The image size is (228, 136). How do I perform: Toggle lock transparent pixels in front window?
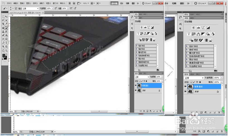pos(140,81)
